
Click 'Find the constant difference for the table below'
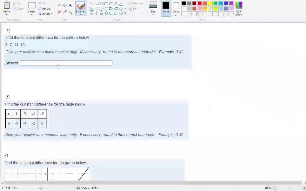tap(45, 104)
